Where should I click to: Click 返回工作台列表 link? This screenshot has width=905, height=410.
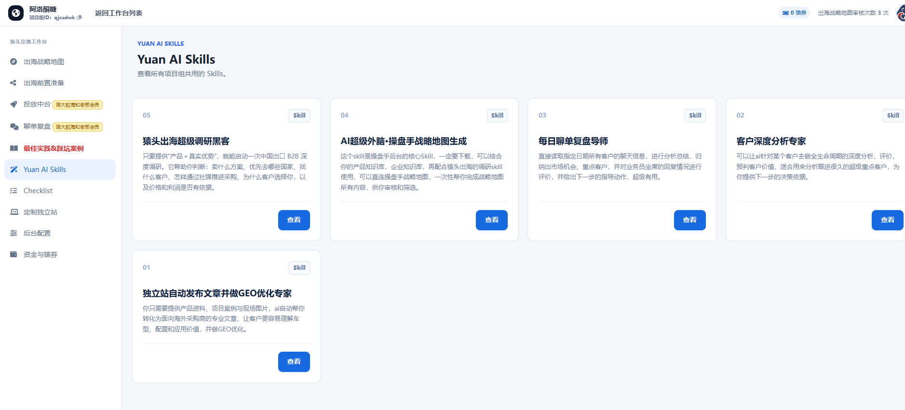click(x=119, y=13)
